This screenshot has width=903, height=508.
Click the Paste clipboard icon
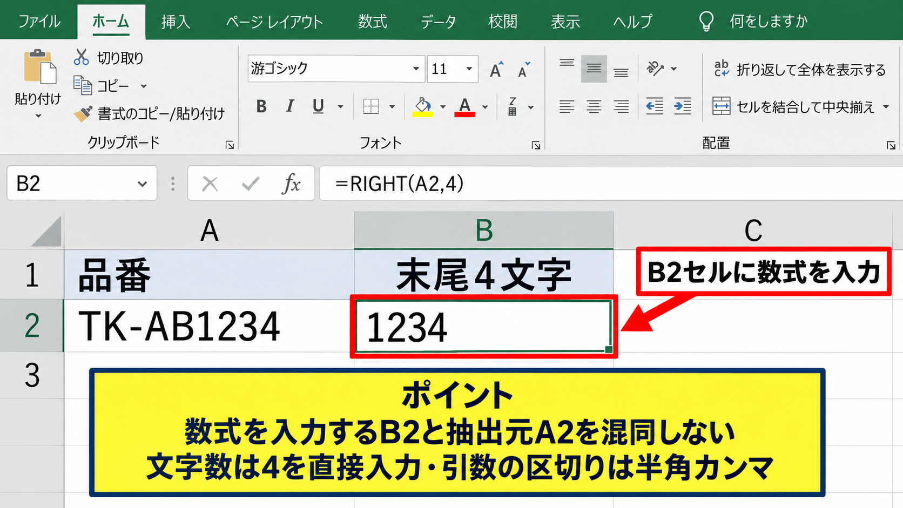coord(40,67)
